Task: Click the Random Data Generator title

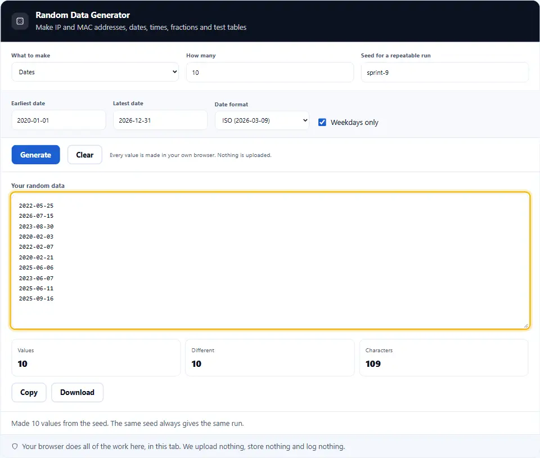Action: pyautogui.click(x=83, y=15)
